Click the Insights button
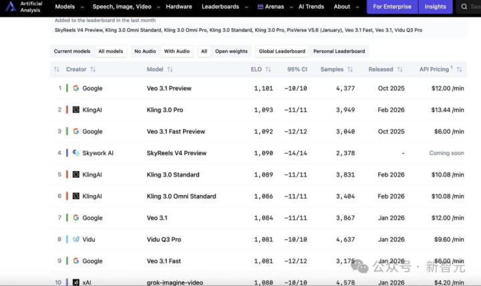Screen dimensions: 481x286 coord(436,7)
